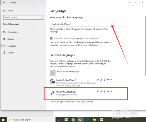Open Speech settings
146x122 pixels.
point(9,53)
